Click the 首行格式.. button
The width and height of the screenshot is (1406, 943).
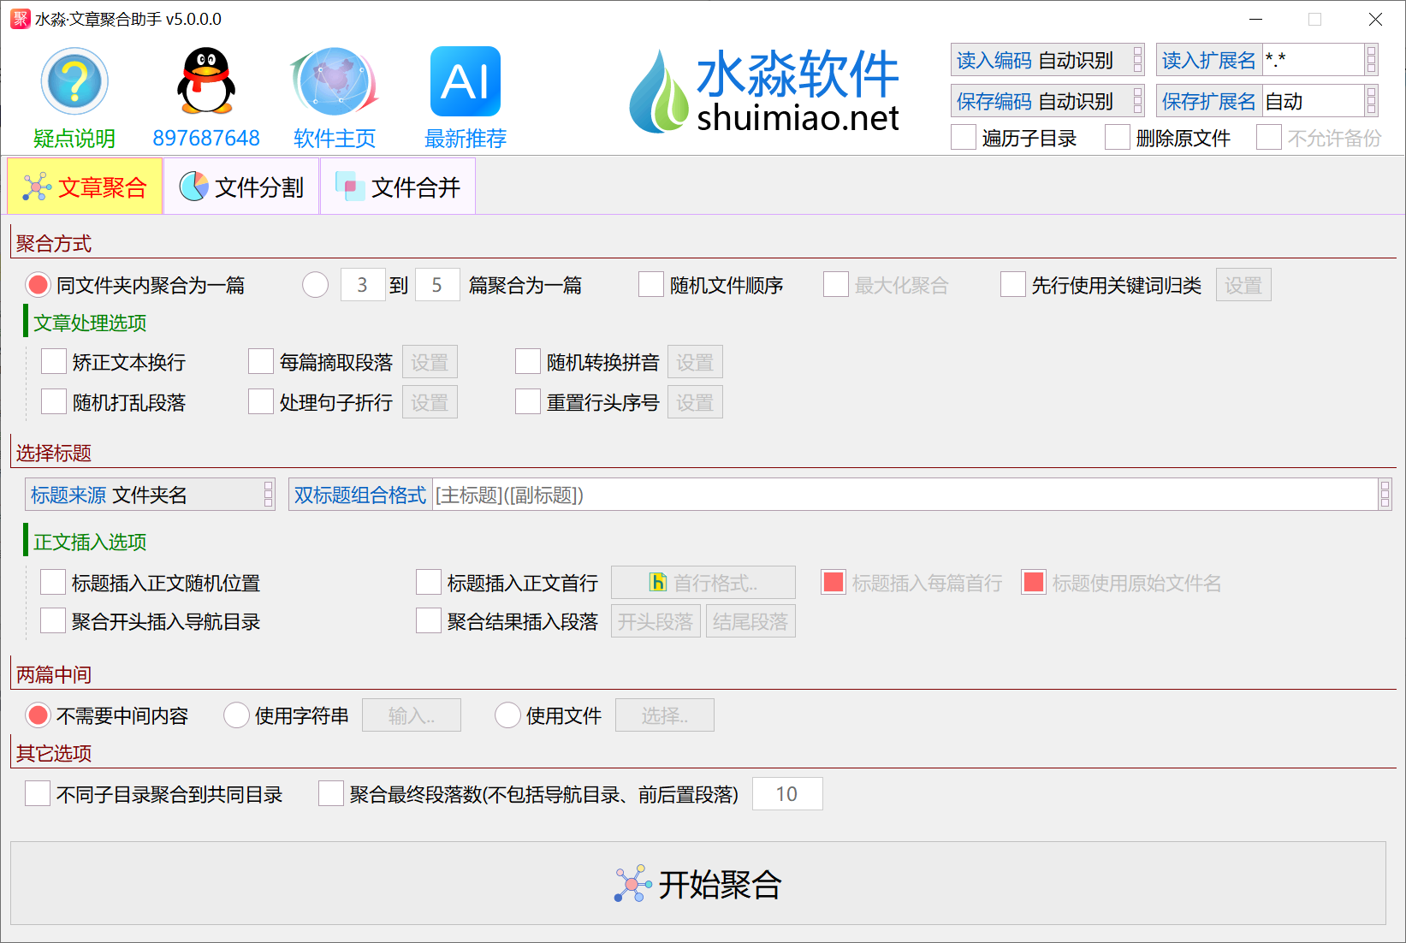703,583
